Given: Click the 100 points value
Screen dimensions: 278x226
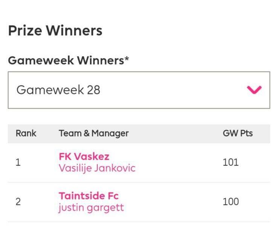Looking at the screenshot, I should (231, 202).
